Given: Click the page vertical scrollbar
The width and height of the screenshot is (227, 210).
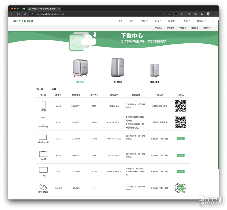Looking at the screenshot, I should pyautogui.click(x=218, y=94).
